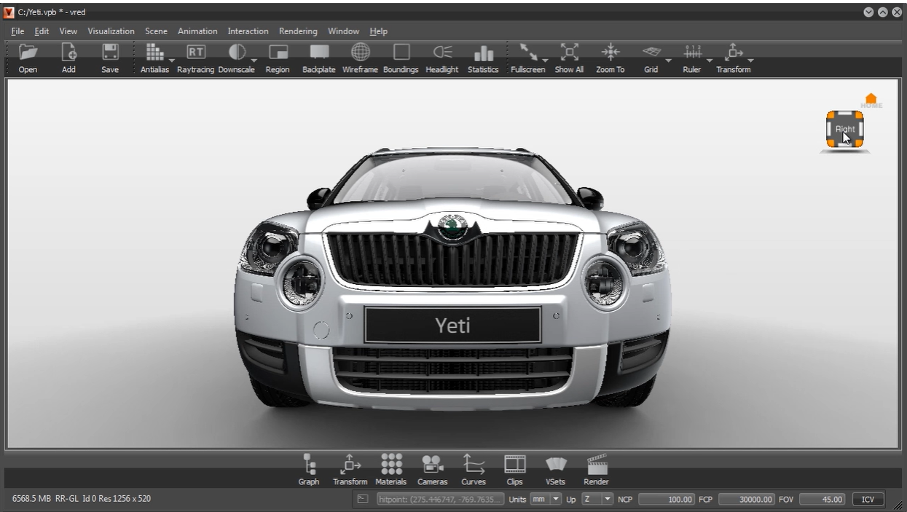
Task: Click the Save toolbar icon
Action: tap(110, 52)
